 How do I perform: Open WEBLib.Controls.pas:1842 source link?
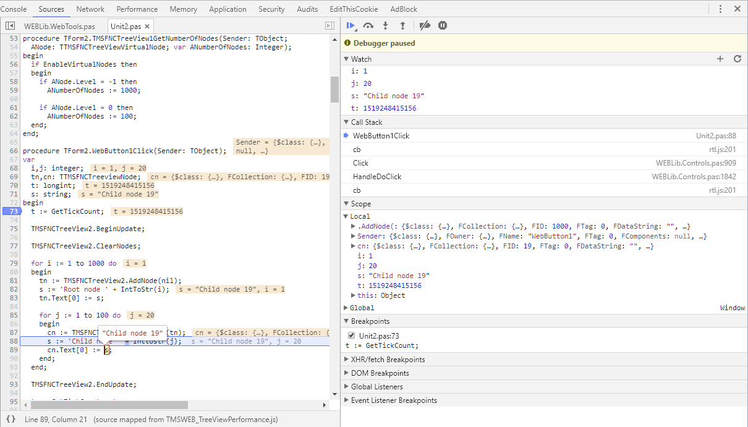point(694,176)
